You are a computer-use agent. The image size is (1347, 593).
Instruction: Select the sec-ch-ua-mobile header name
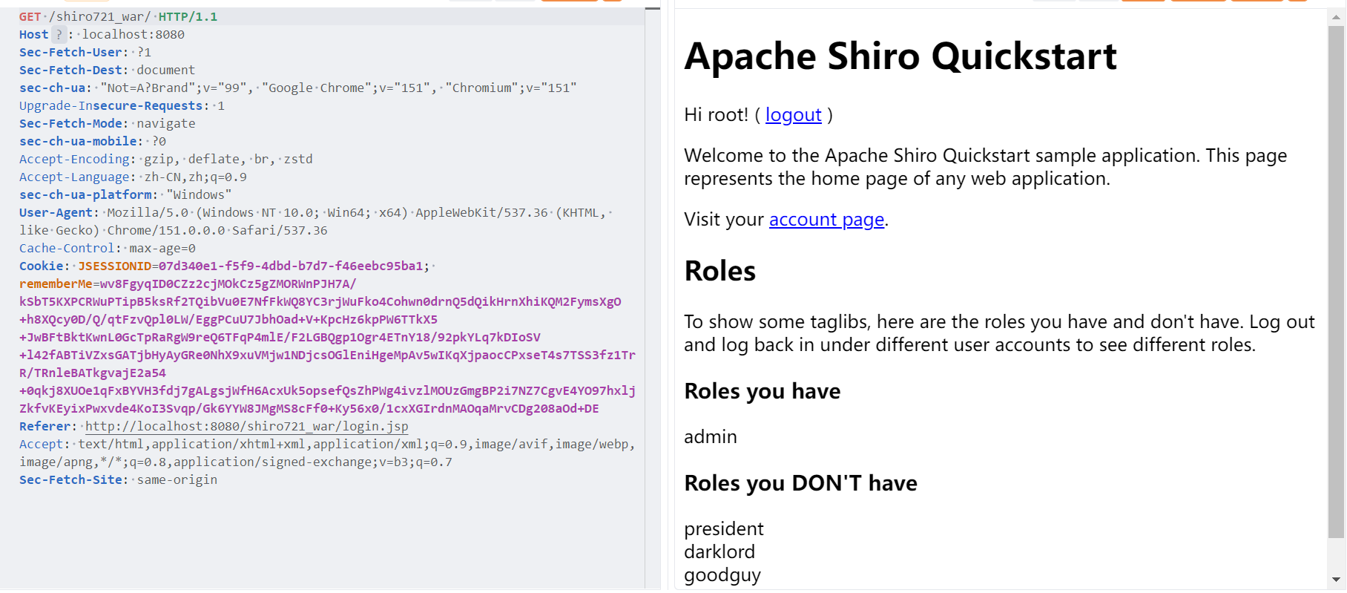(78, 142)
